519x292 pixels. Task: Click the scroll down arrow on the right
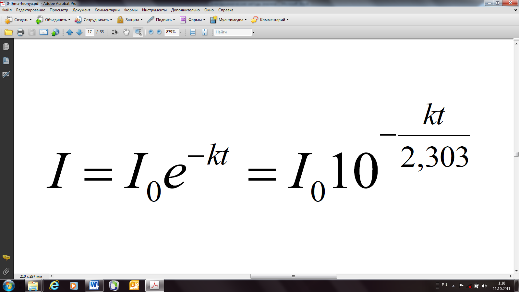click(x=516, y=271)
